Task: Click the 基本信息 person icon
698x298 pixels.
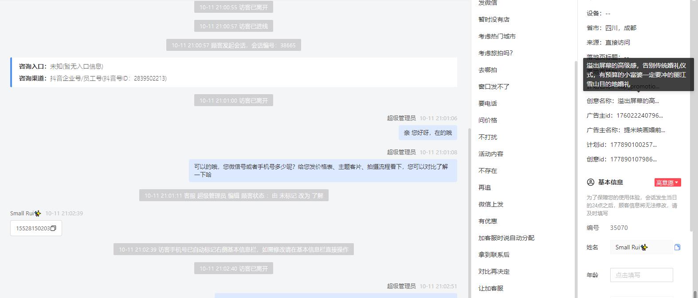Action: 590,182
